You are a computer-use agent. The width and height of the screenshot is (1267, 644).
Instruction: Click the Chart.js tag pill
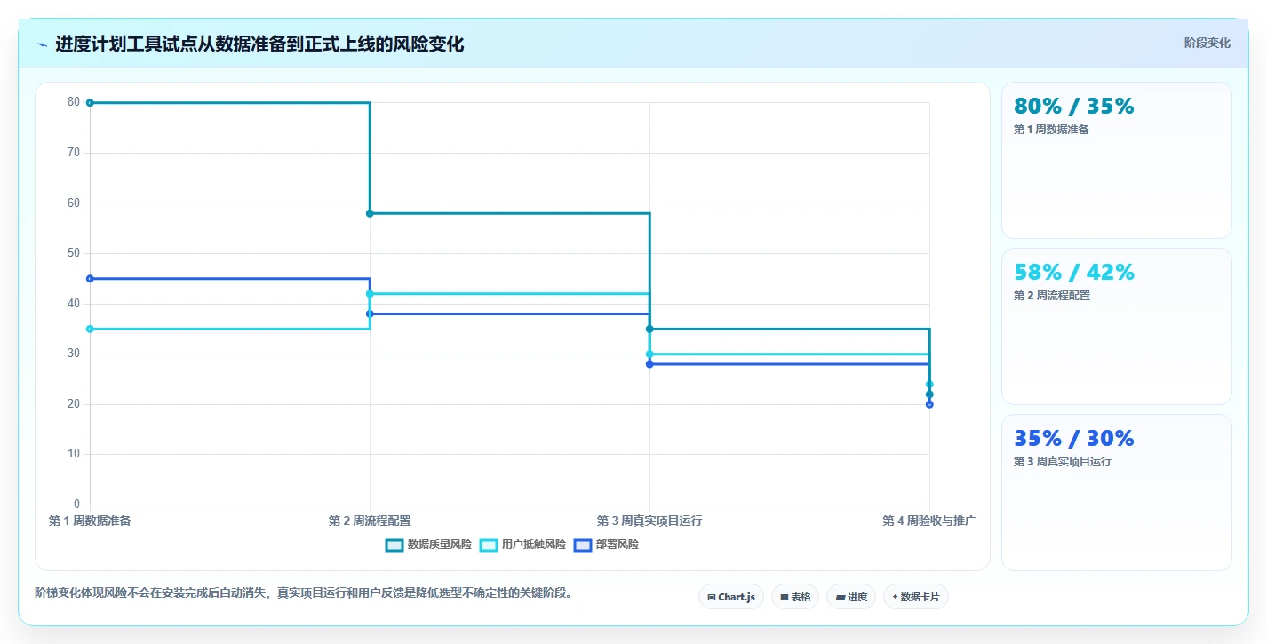pyautogui.click(x=731, y=597)
